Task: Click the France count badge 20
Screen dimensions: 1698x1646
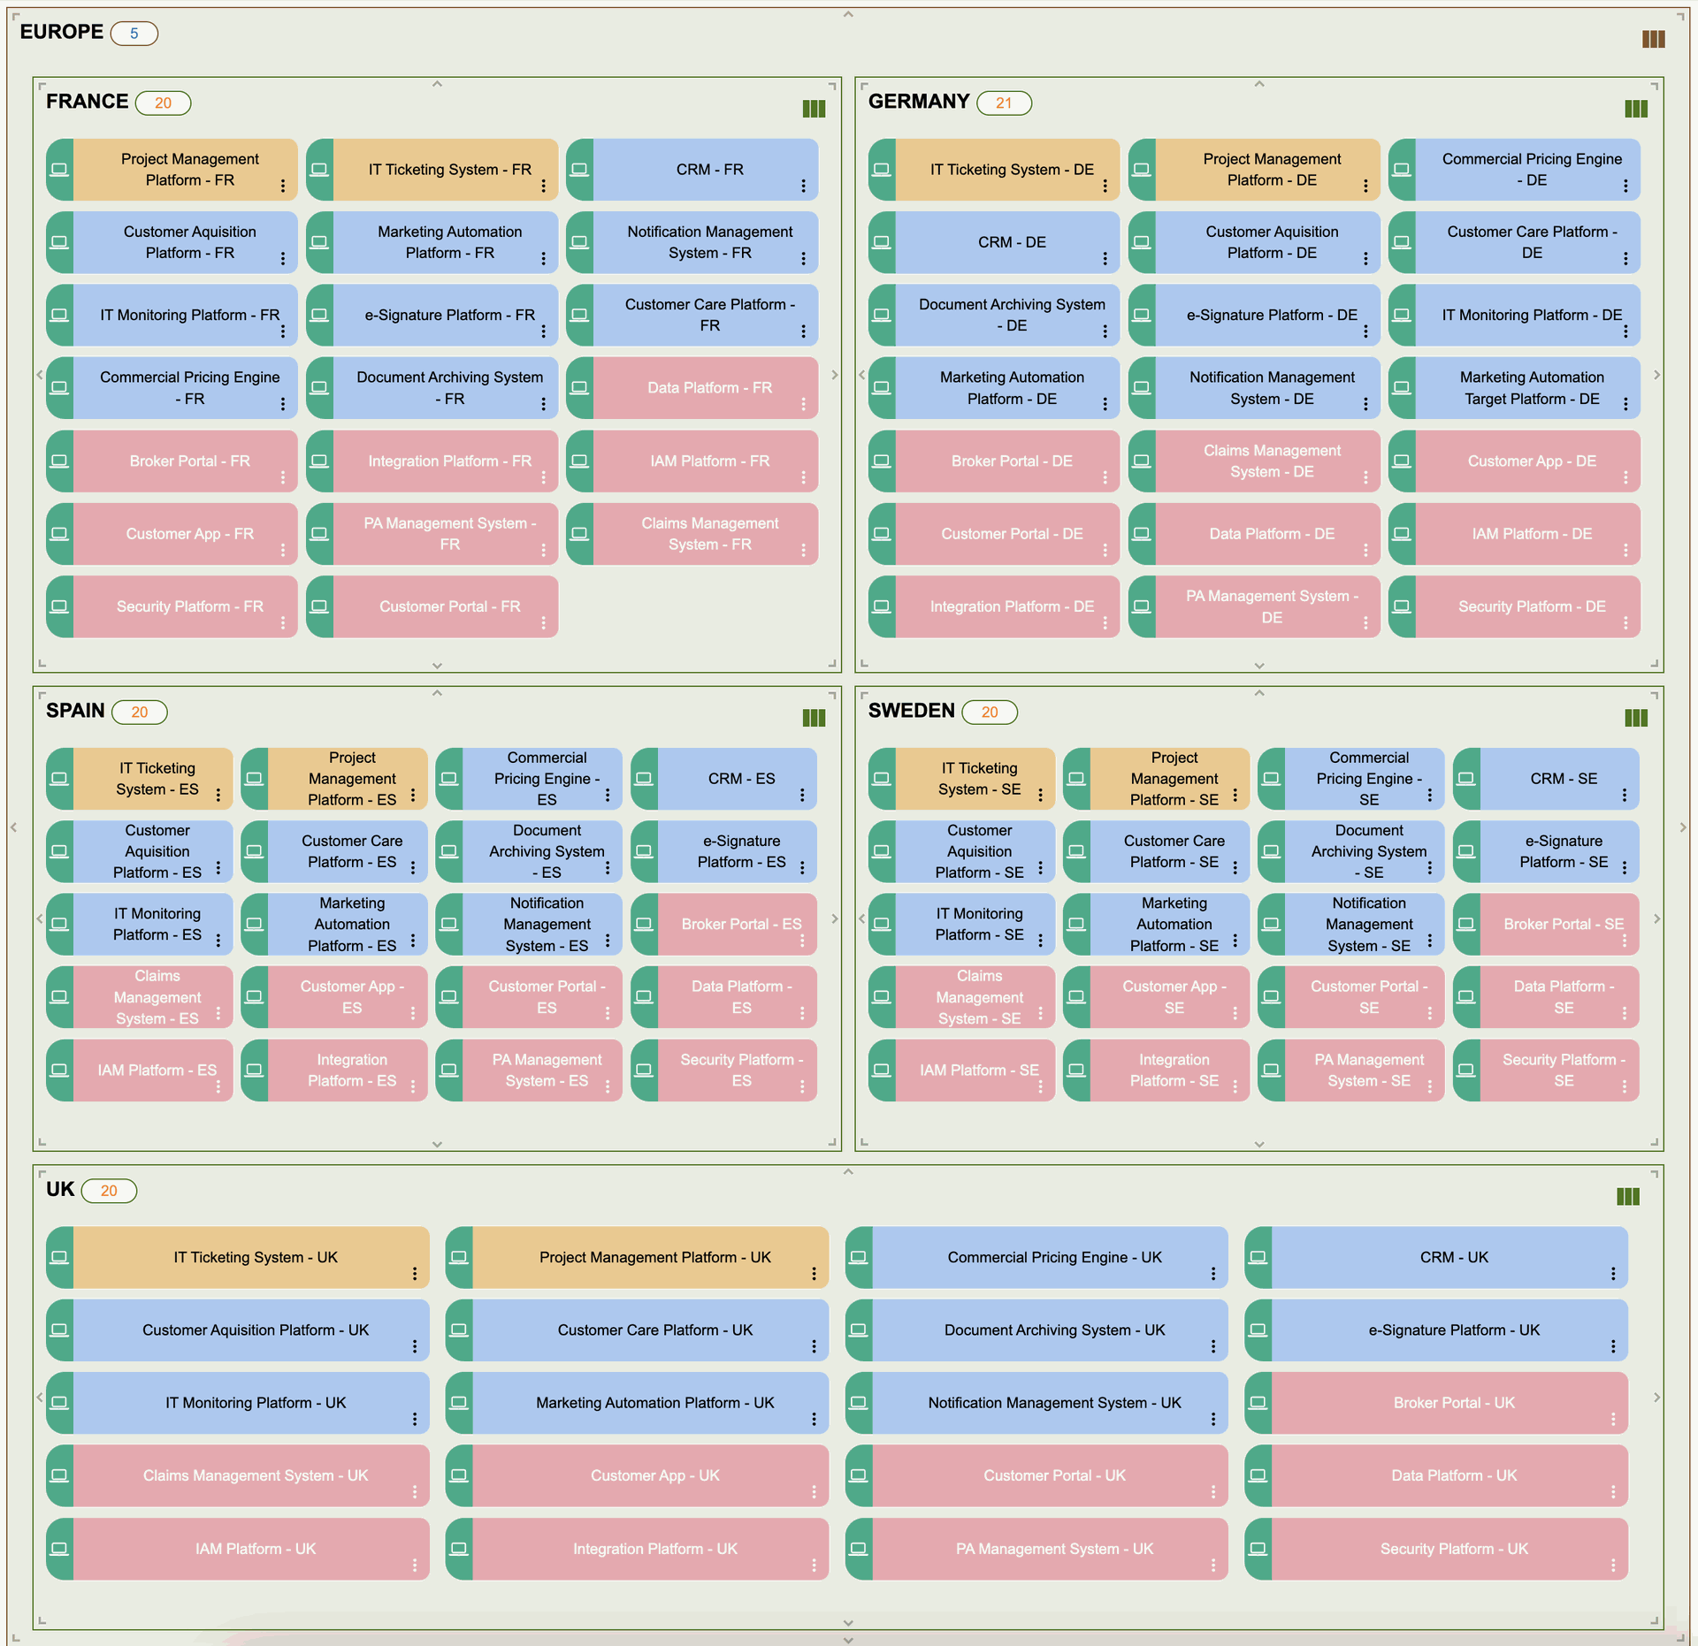Action: tap(163, 103)
